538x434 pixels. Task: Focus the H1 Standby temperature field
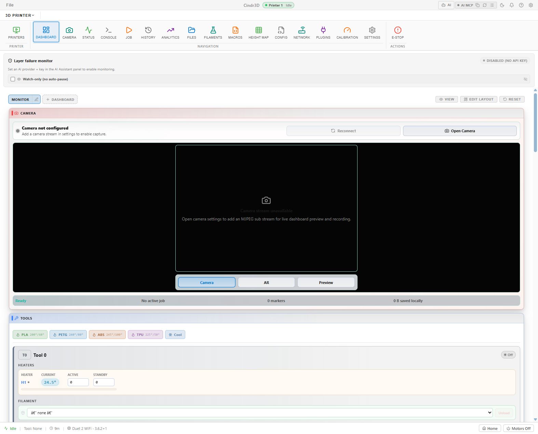(104, 382)
